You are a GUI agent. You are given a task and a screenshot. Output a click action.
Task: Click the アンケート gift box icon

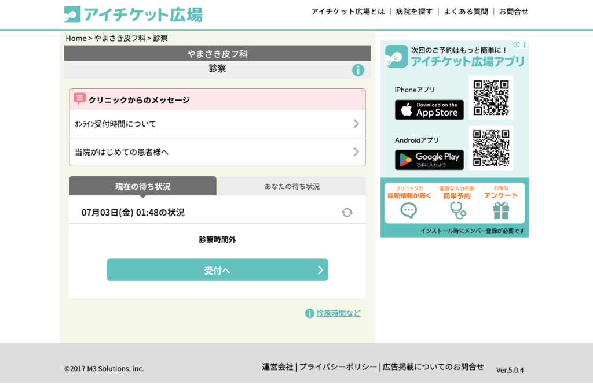501,210
